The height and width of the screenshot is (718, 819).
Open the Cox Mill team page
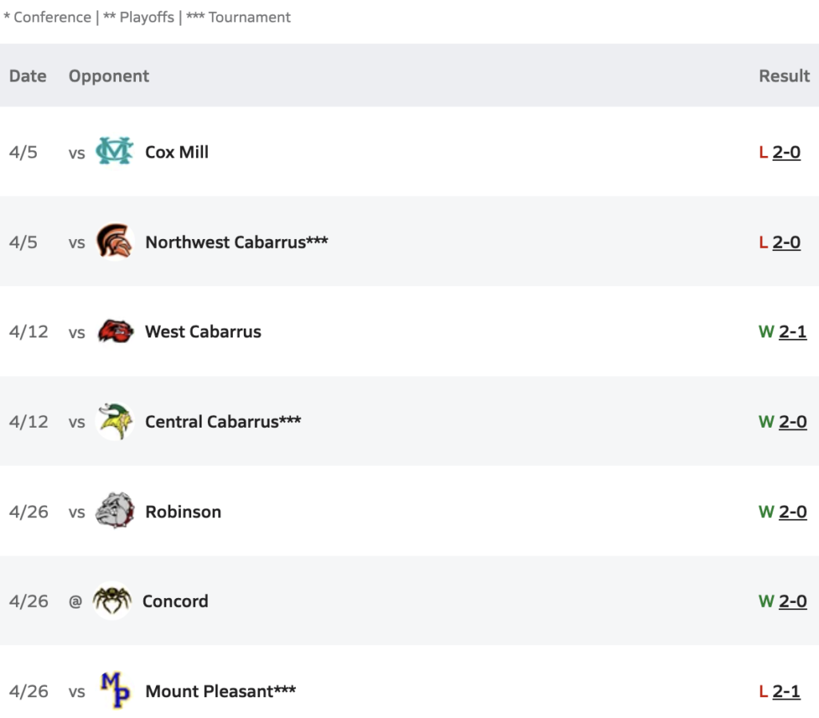click(177, 152)
